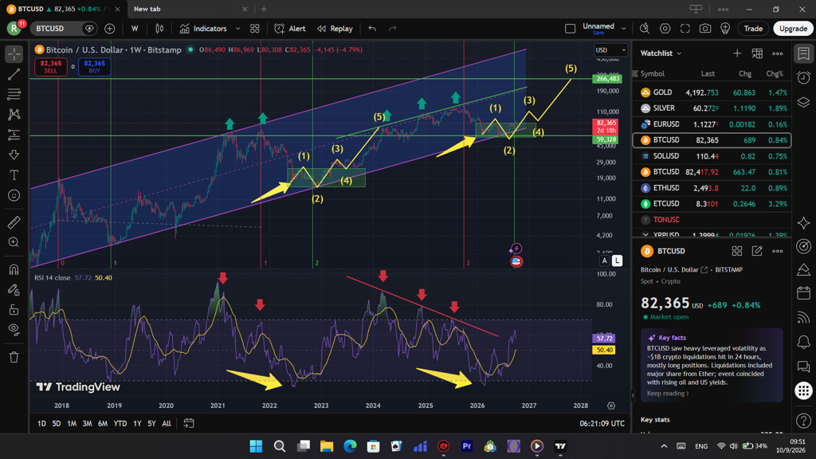
Task: Follow the Keep reading link
Action: (x=668, y=394)
